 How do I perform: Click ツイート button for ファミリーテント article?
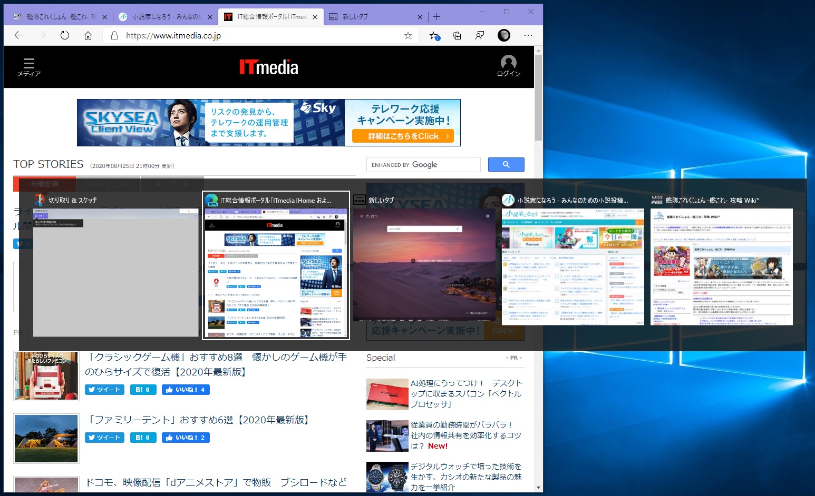pyautogui.click(x=105, y=438)
